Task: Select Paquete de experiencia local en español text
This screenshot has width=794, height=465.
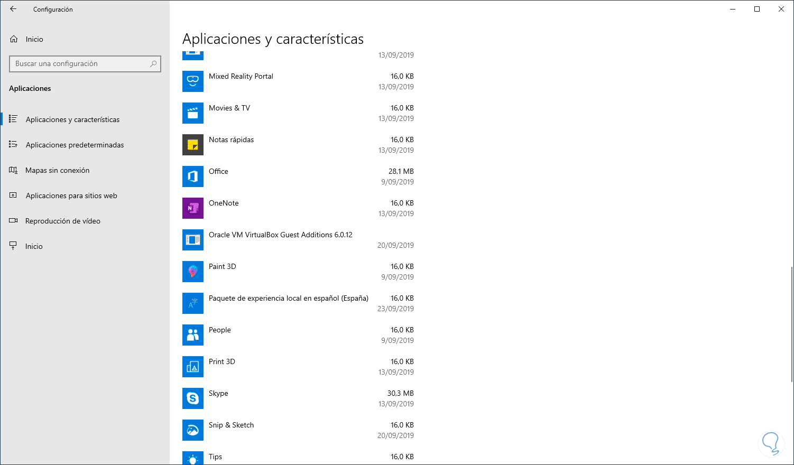Action: click(x=289, y=298)
